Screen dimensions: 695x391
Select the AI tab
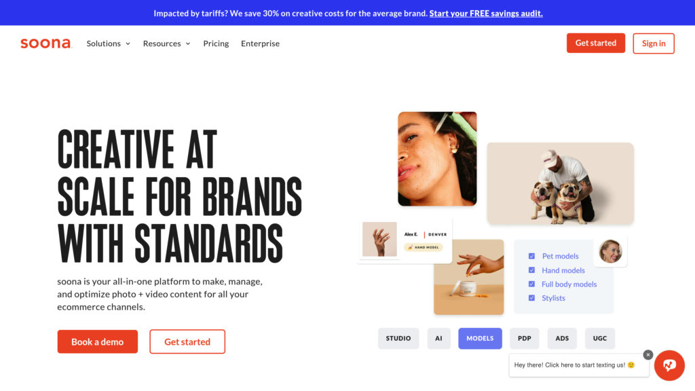coord(439,338)
